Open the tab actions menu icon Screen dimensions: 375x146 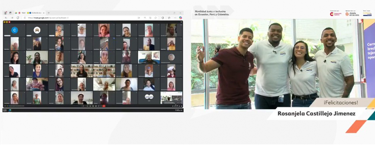tap(10, 13)
